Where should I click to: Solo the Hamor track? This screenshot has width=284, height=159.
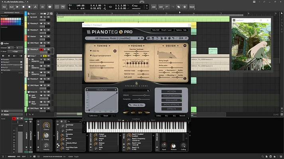point(45,37)
